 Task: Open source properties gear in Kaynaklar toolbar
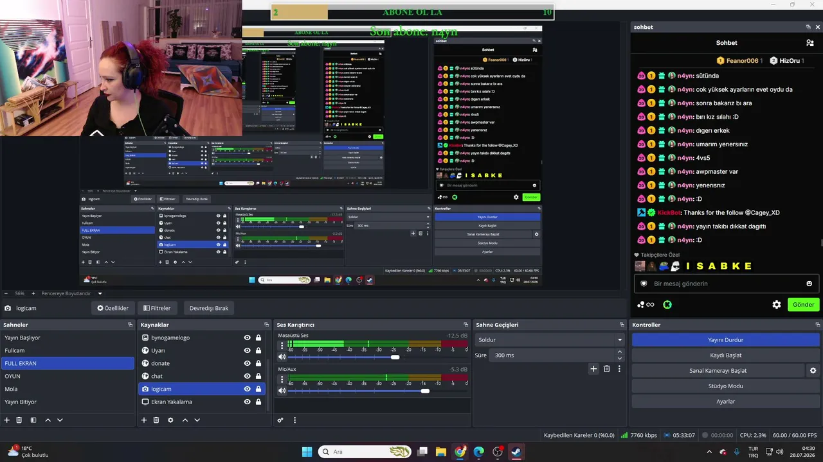(x=170, y=420)
